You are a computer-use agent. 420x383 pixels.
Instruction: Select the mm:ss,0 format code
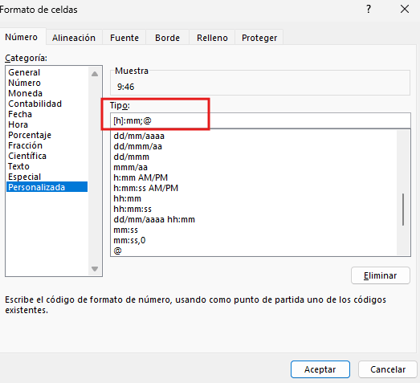pos(254,240)
